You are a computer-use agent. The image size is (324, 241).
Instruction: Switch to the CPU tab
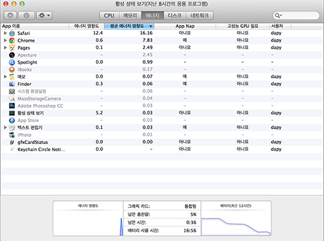[x=109, y=16]
